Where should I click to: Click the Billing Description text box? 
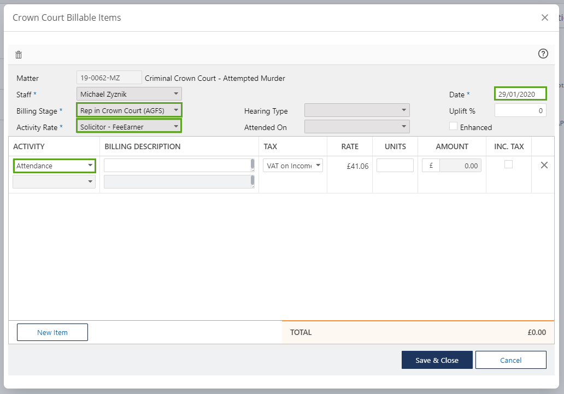[178, 166]
